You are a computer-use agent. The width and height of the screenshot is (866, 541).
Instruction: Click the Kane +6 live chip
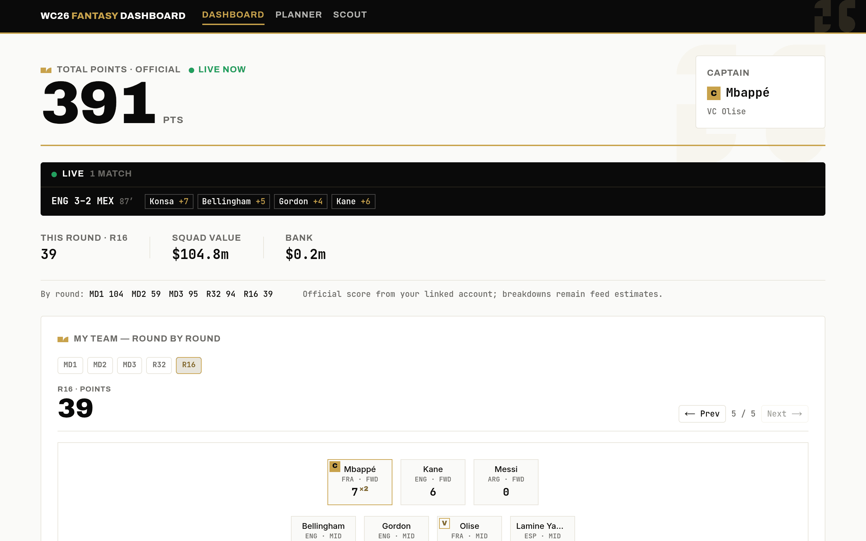click(x=353, y=202)
